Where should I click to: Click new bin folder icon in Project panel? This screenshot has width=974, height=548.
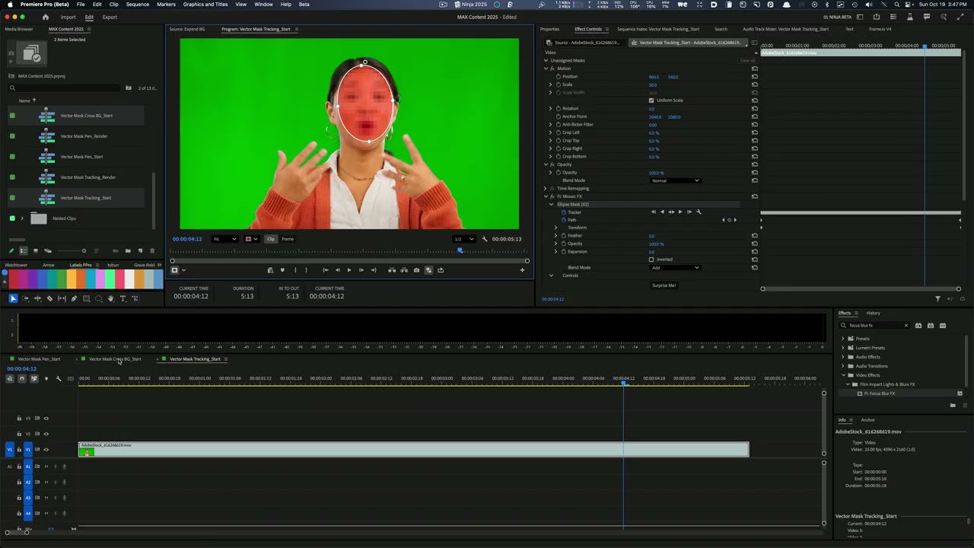pyautogui.click(x=128, y=250)
